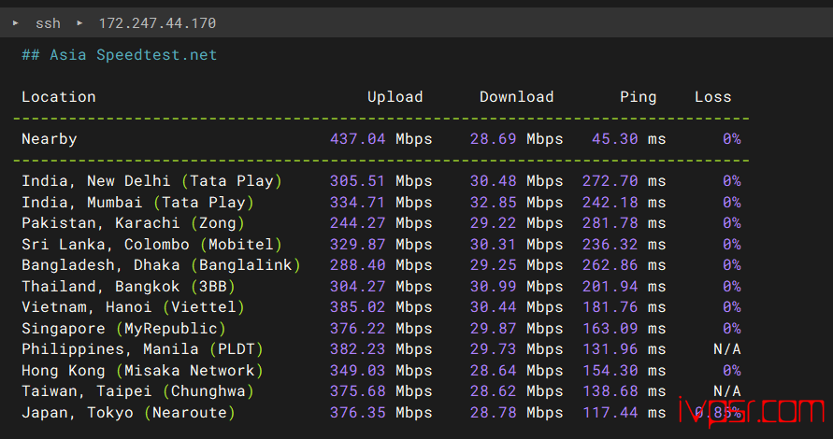Image resolution: width=833 pixels, height=439 pixels.
Task: Click the Nearby row label
Action: coord(50,139)
